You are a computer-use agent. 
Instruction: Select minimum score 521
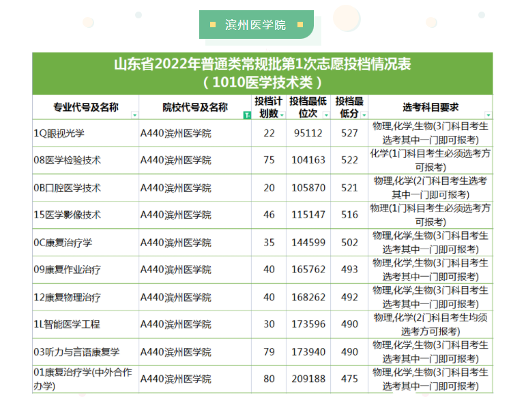(349, 188)
